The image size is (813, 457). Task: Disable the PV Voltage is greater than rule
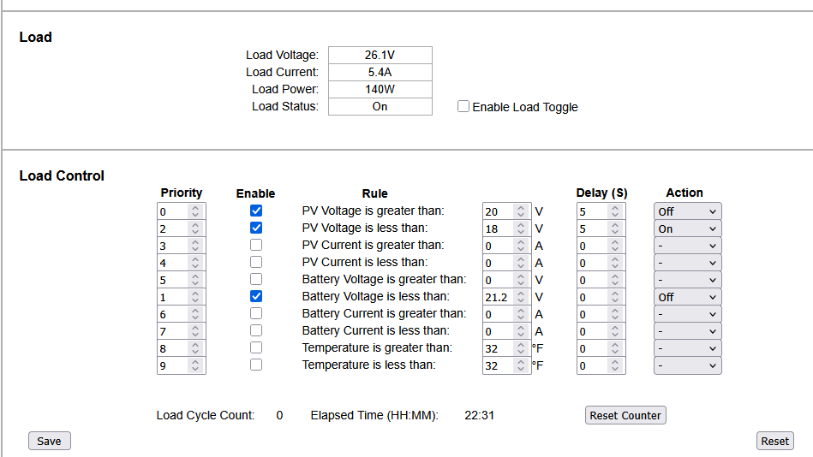(255, 211)
